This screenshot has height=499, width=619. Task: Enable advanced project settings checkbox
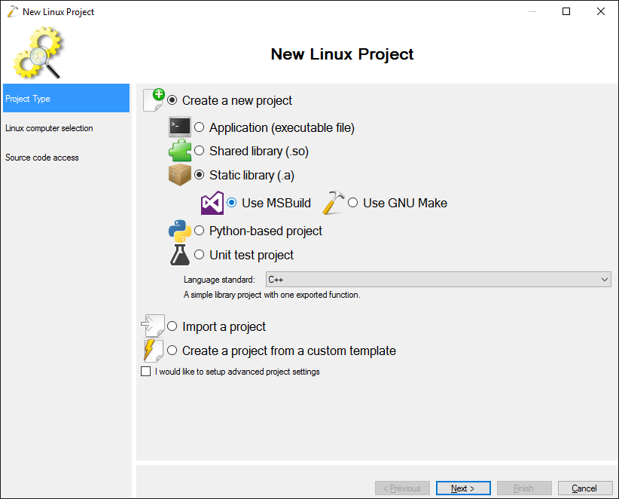145,372
